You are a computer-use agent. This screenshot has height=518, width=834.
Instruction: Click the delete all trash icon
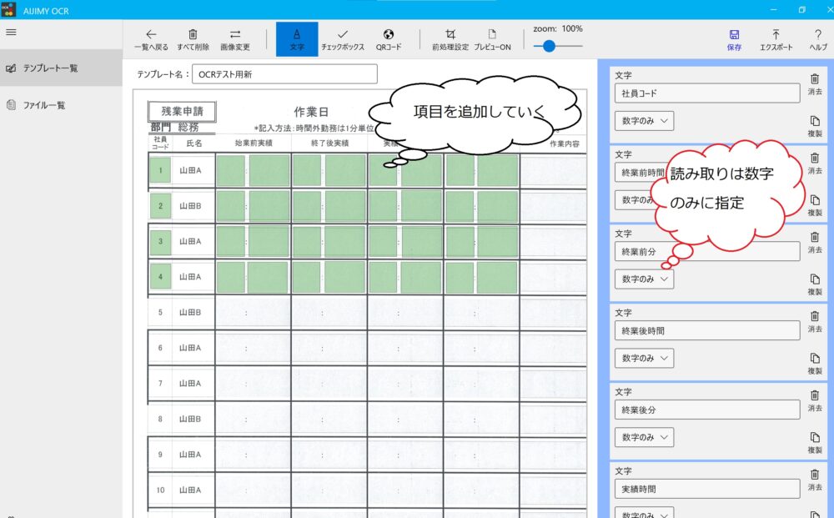[193, 34]
